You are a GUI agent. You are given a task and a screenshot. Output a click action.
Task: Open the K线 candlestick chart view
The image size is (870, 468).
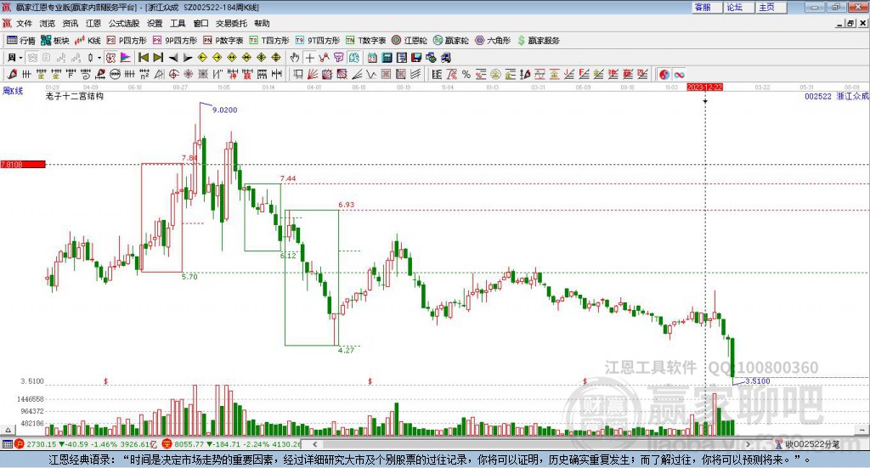[88, 41]
